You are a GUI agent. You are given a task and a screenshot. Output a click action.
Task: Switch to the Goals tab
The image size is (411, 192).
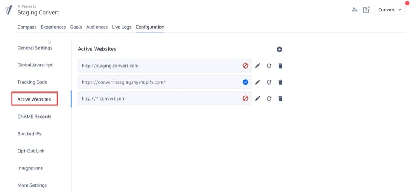click(x=76, y=27)
